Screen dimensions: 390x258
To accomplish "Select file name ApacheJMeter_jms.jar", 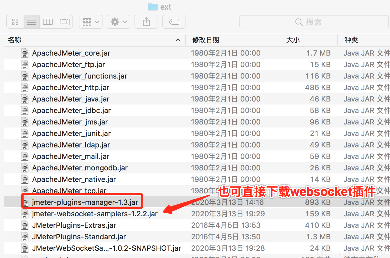I will coord(70,122).
